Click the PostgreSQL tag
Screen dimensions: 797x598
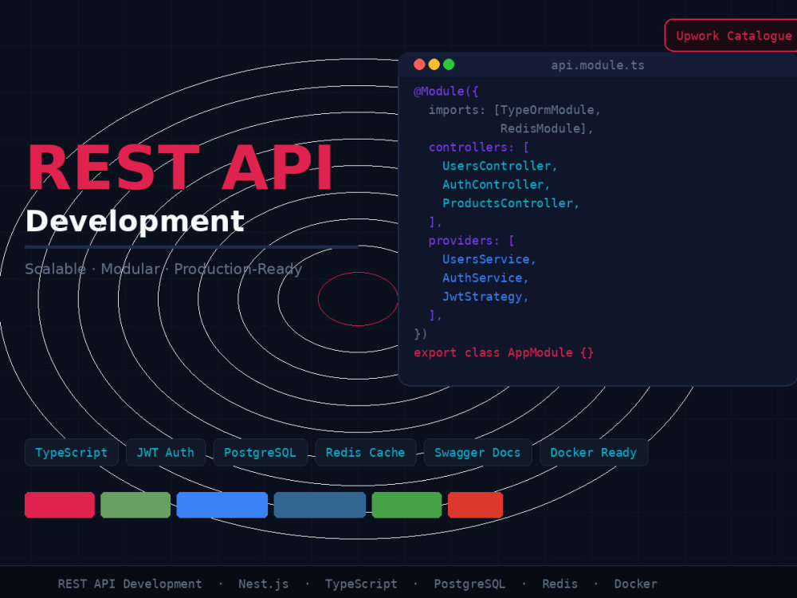(x=261, y=453)
